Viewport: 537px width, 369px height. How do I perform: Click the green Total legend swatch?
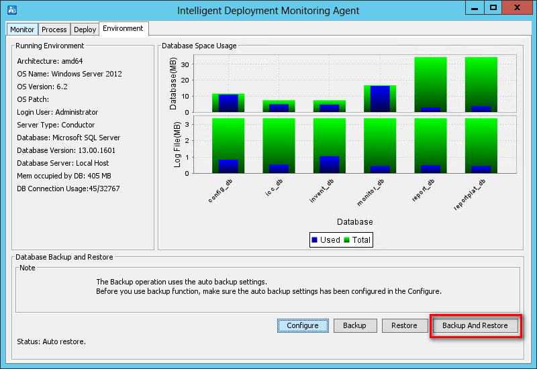coord(346,240)
